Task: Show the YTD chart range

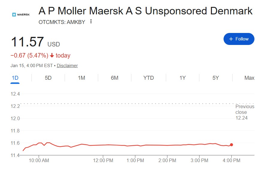Action: click(148, 78)
